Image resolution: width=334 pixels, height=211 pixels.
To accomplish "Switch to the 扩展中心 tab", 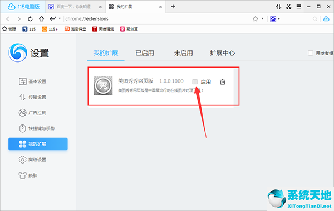I will [x=222, y=53].
